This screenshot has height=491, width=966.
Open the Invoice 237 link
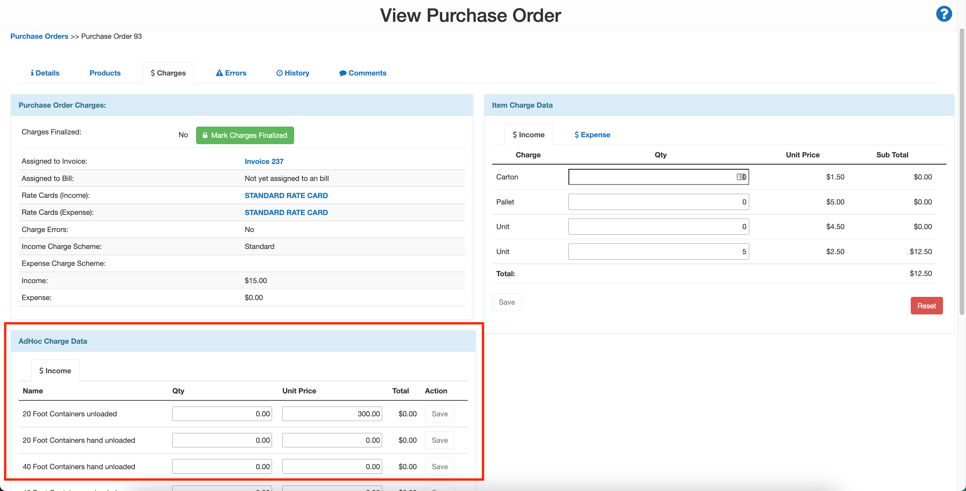(x=264, y=161)
